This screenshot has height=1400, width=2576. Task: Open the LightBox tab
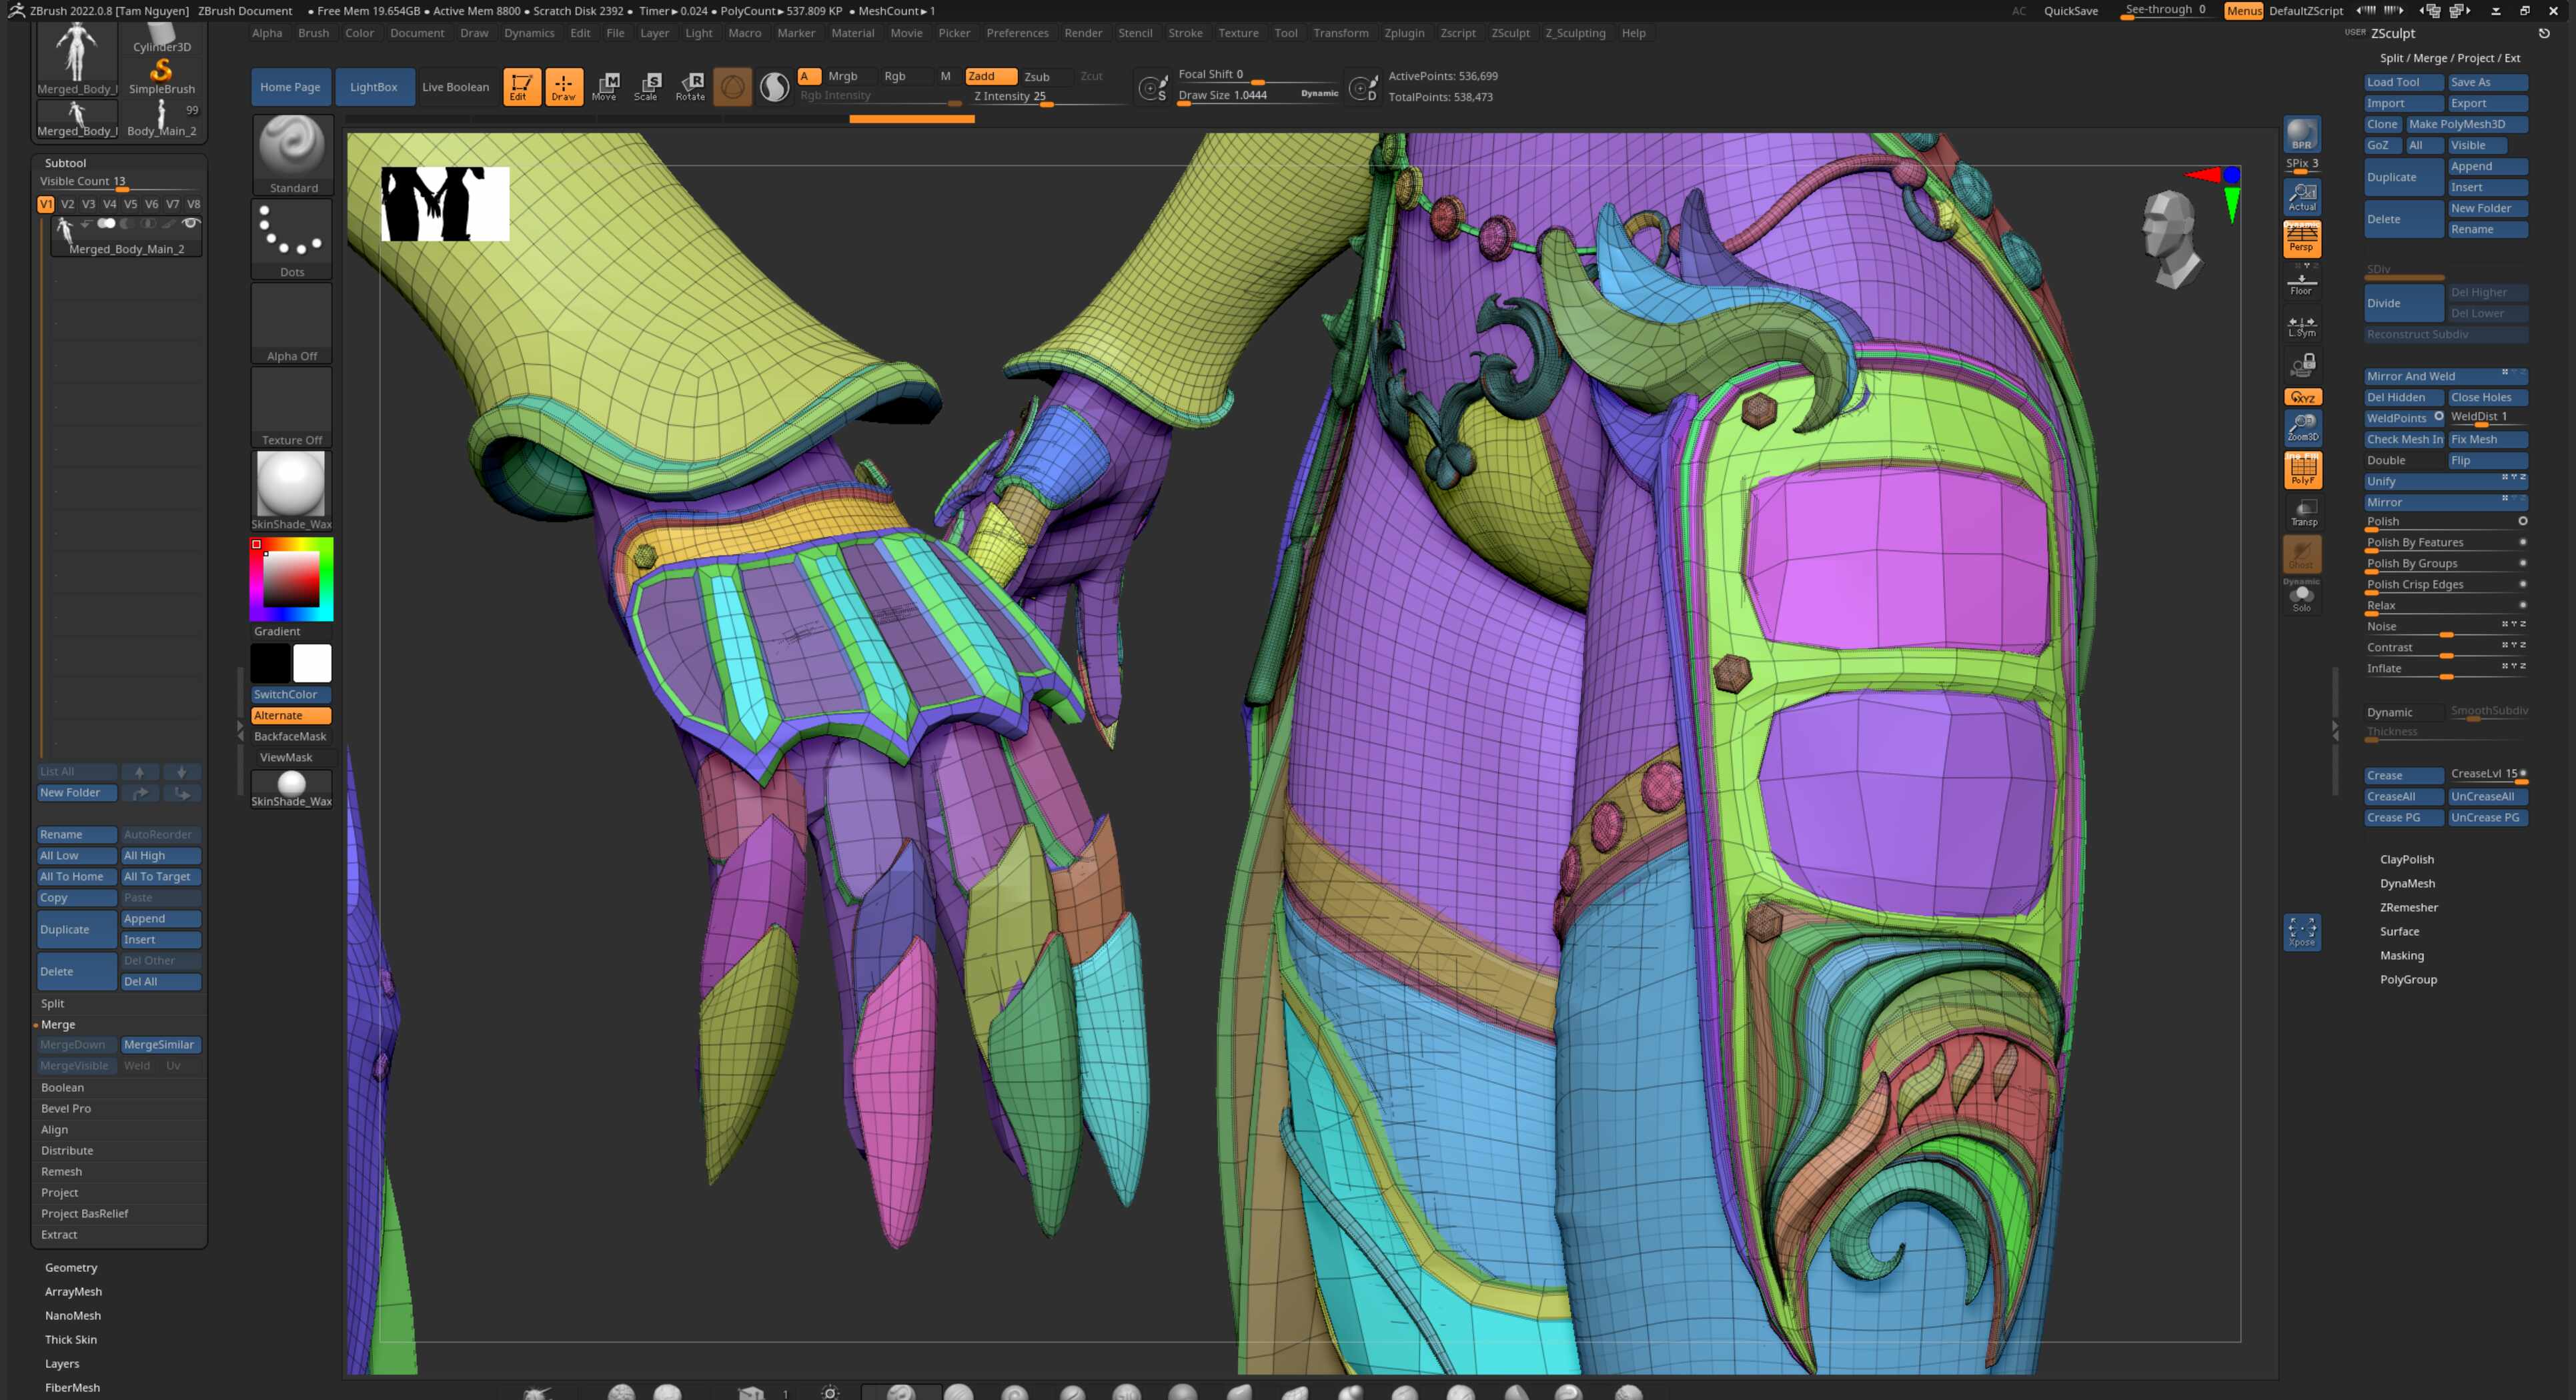(x=373, y=87)
